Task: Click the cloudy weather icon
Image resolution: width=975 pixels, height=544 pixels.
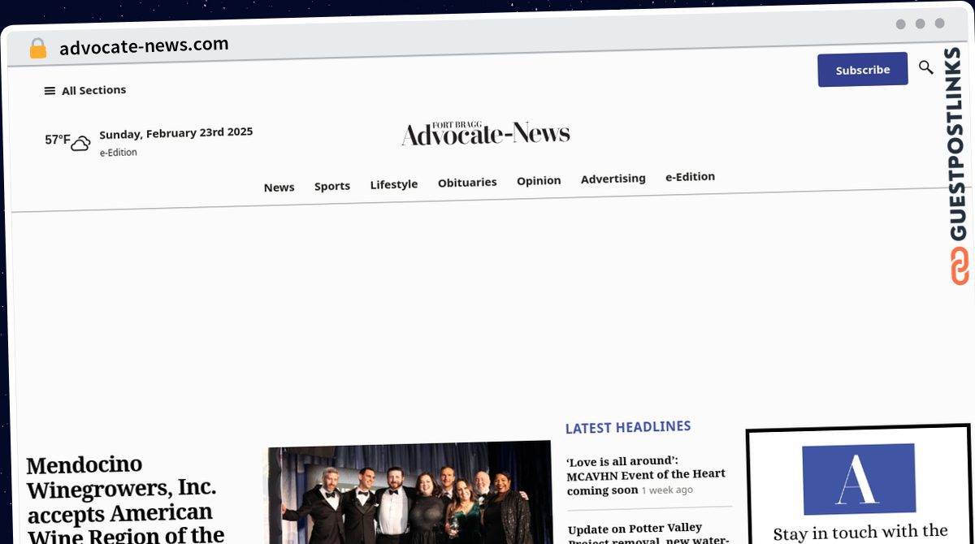Action: tap(80, 144)
